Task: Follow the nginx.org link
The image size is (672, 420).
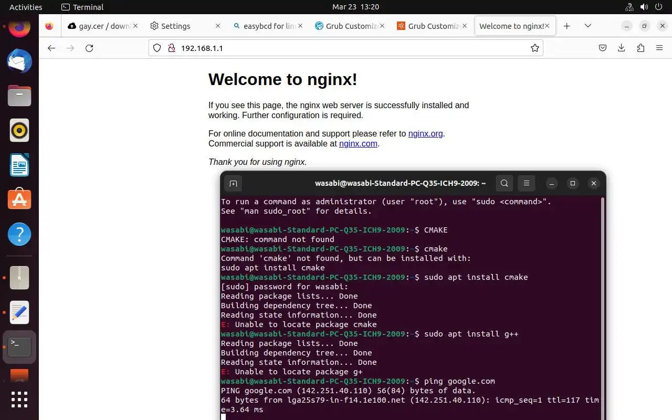Action: tap(425, 133)
